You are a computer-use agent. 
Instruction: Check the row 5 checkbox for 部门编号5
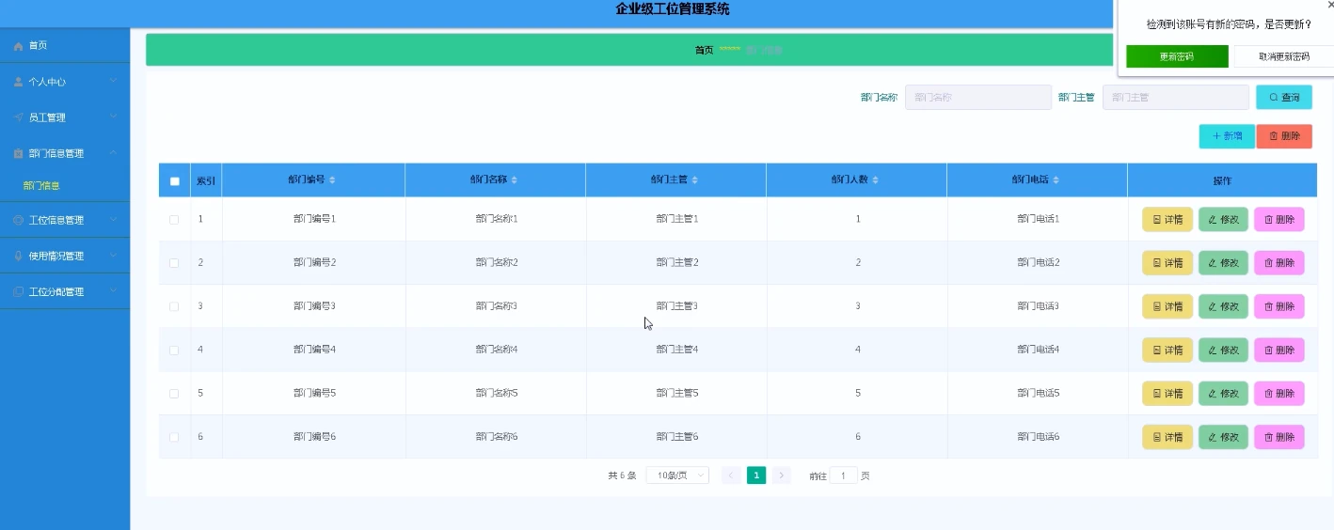(x=174, y=394)
